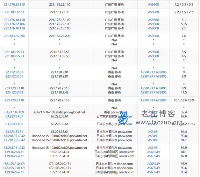Select latency value '32.4'
The width and height of the screenshot is (200, 177).
[x=184, y=112]
